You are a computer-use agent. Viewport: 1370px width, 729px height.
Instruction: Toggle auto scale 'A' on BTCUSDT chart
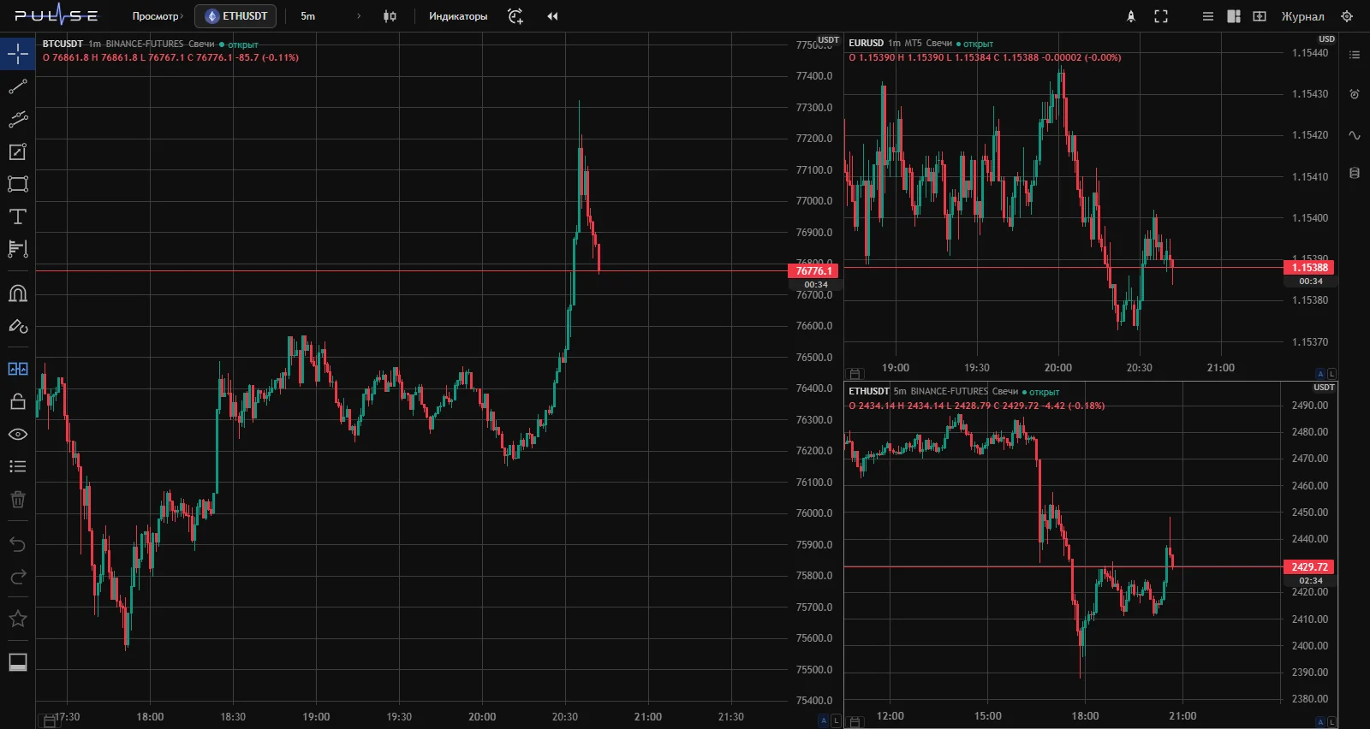(x=824, y=721)
